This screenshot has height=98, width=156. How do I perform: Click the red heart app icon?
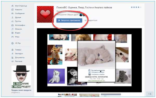point(45,14)
